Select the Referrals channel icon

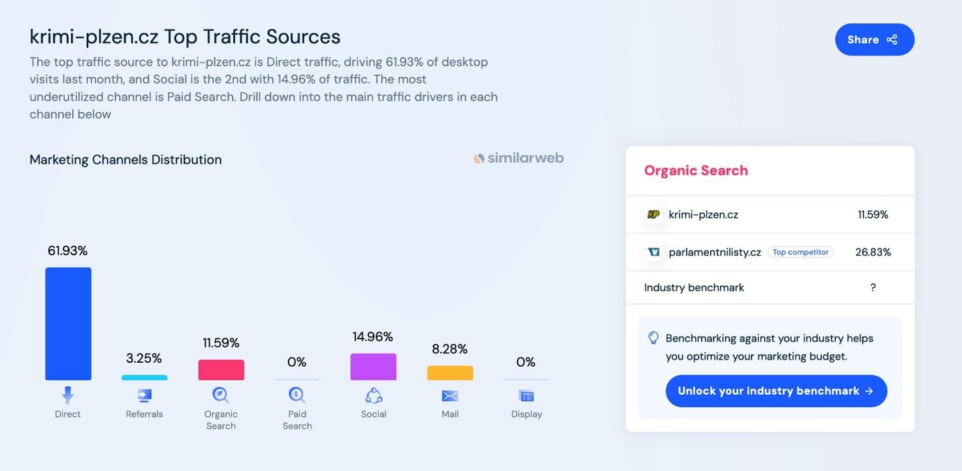(x=144, y=396)
